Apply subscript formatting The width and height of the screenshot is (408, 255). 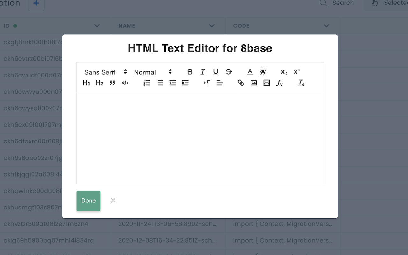(284, 72)
